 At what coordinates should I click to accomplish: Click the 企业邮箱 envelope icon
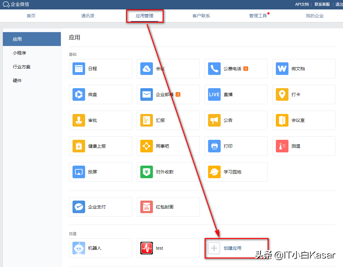pos(147,94)
